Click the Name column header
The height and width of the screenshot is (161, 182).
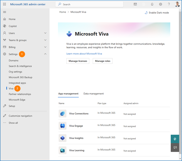tap(62, 103)
